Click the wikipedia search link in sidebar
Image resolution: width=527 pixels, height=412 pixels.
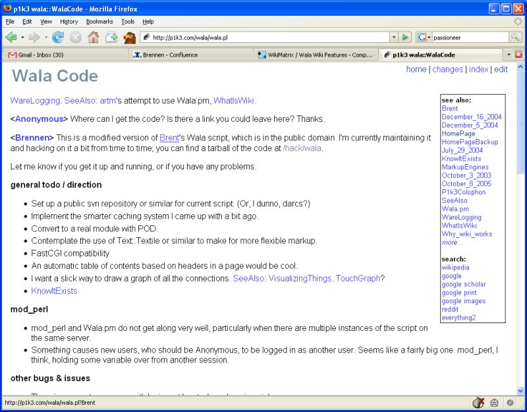point(455,268)
